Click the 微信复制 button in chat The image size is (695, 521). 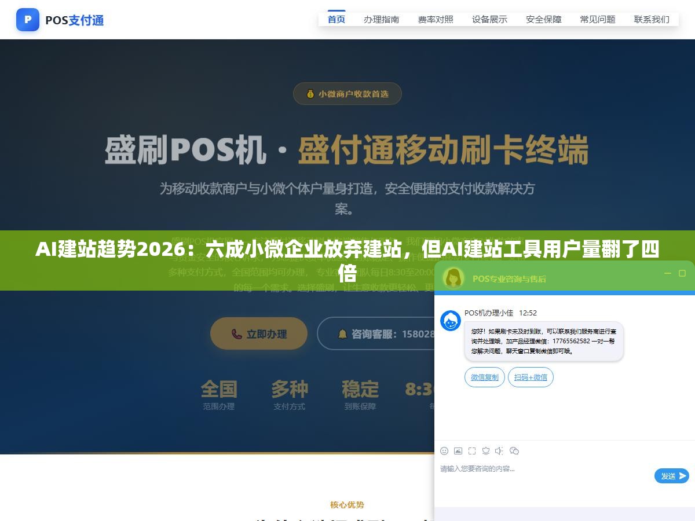coord(485,377)
